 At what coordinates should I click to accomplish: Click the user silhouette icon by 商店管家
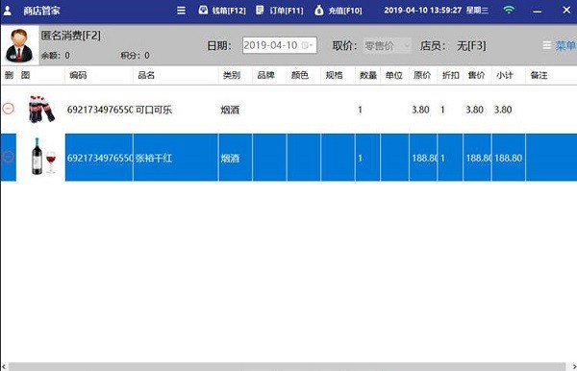click(x=8, y=11)
